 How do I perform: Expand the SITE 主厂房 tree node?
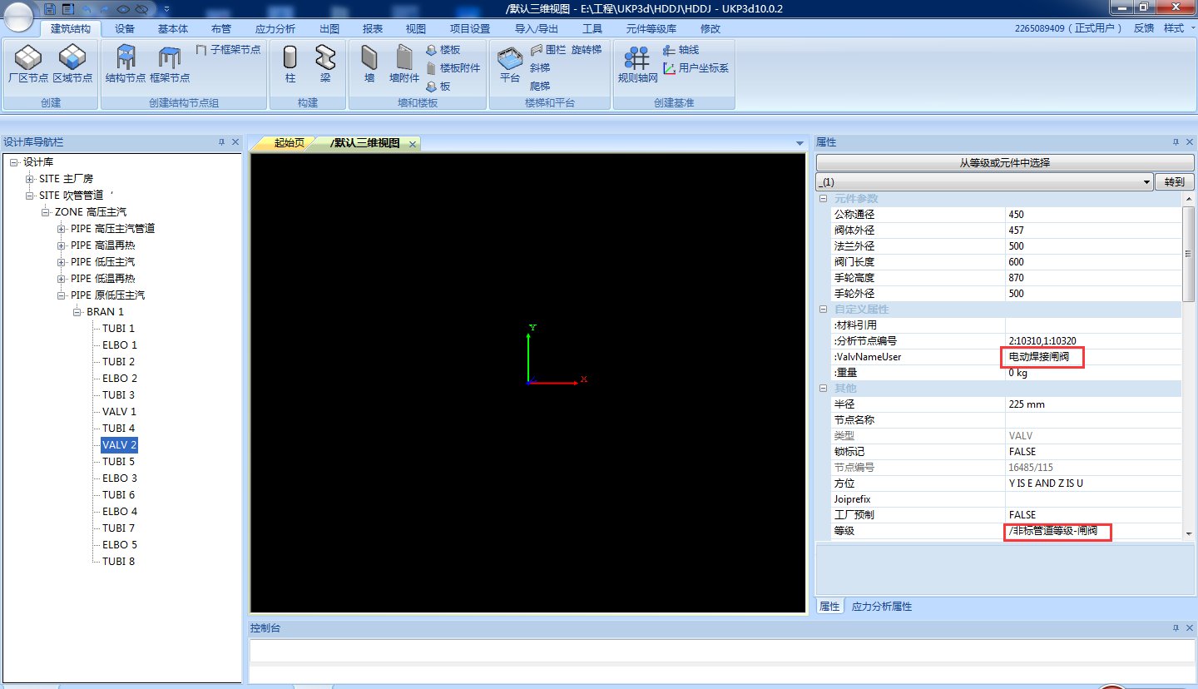(30, 179)
